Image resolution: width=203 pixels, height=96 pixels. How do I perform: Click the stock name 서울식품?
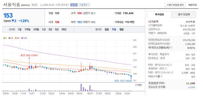(x=12, y=5)
